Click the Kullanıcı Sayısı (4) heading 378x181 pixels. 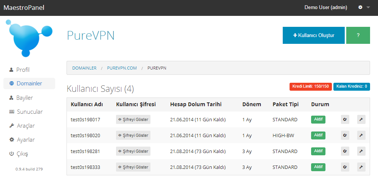coord(100,89)
